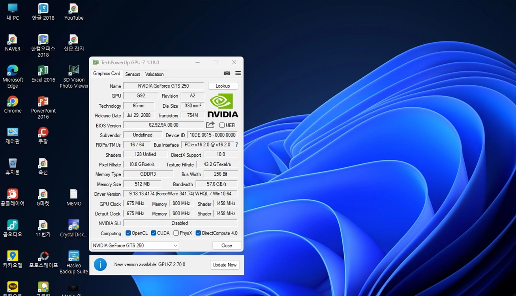Click the Die Size value 330 mm²

point(193,105)
